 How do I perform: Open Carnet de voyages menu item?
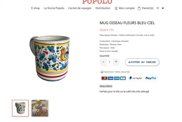(x=80, y=8)
